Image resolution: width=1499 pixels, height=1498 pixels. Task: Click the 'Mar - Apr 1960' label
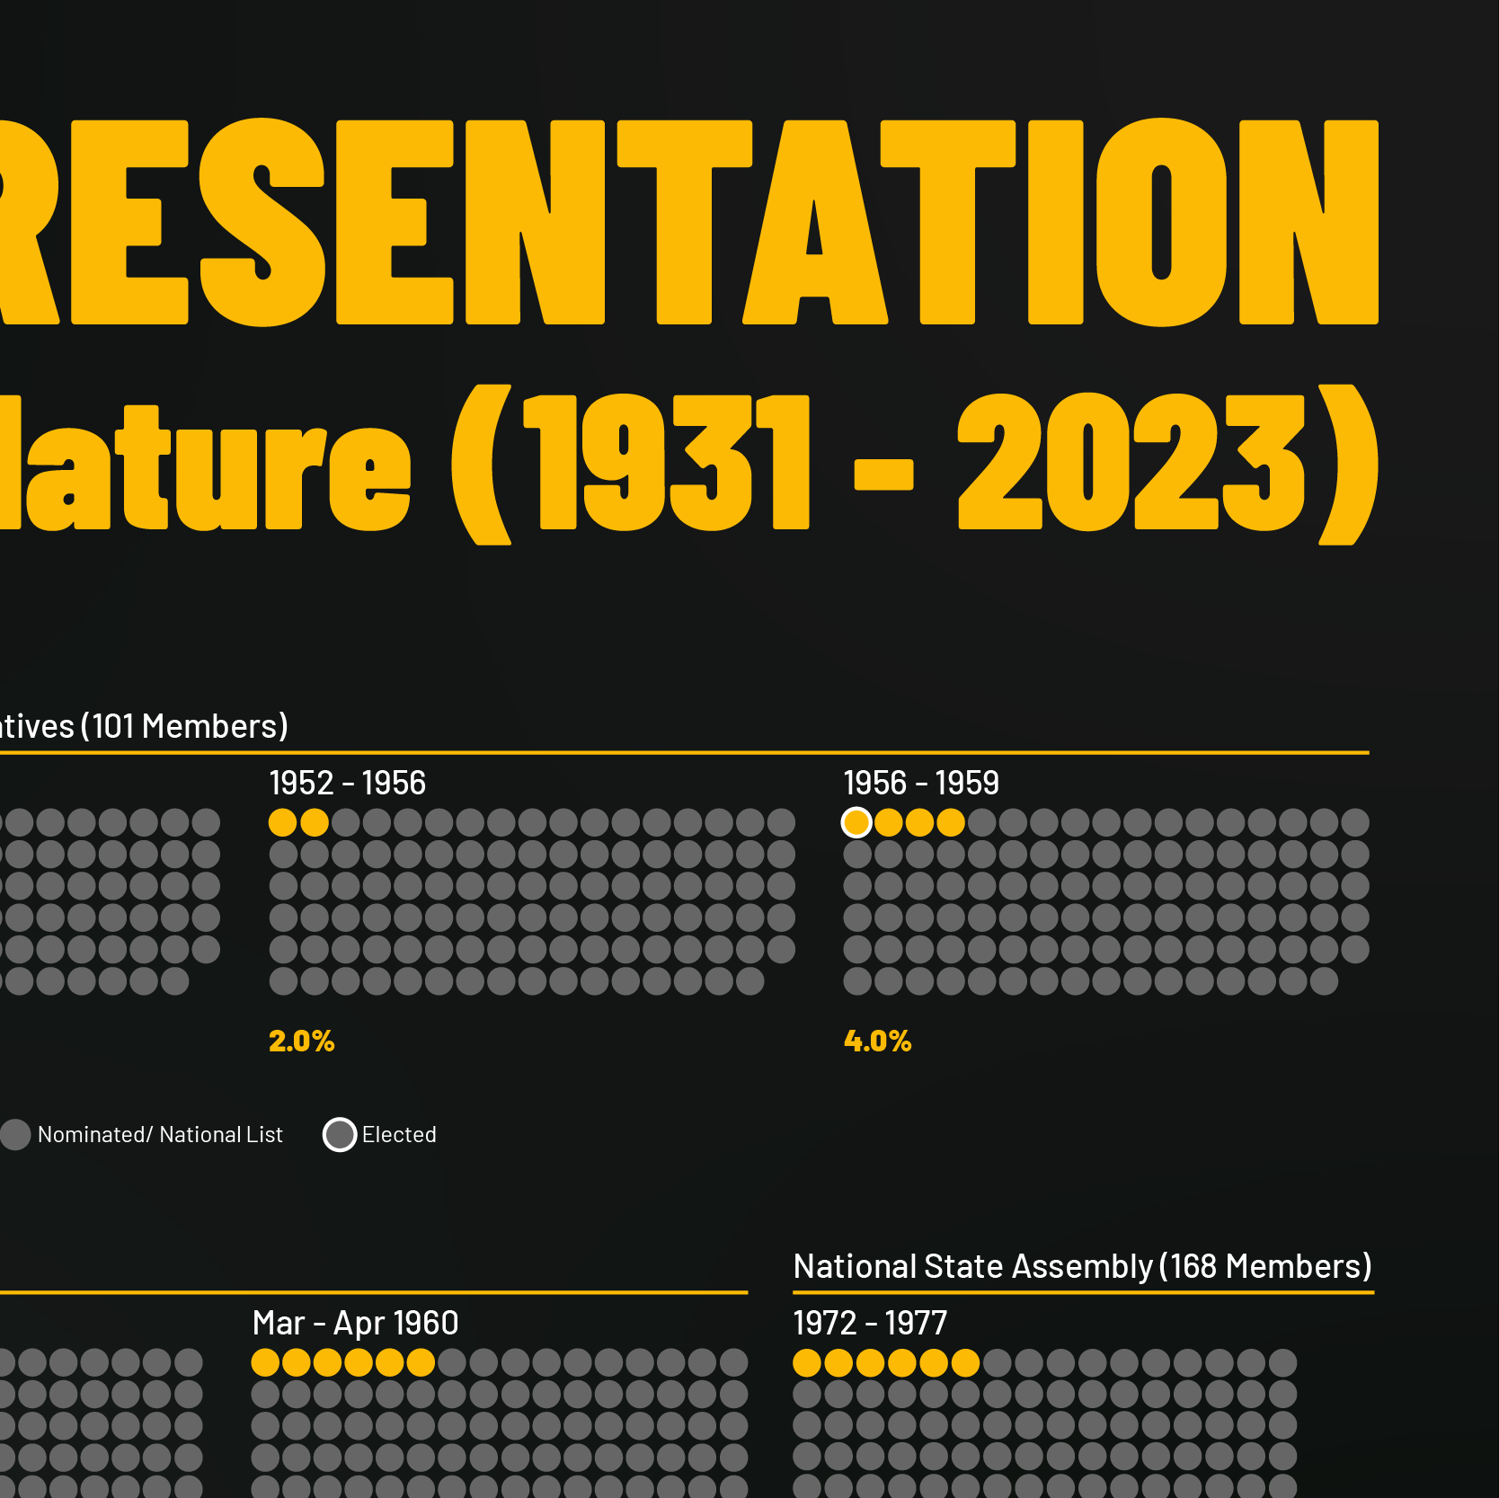[x=355, y=1323]
